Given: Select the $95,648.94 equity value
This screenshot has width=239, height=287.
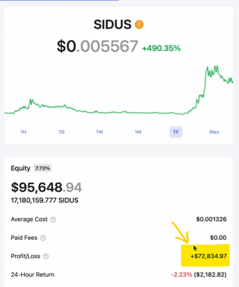Looking at the screenshot, I should pos(46,187).
